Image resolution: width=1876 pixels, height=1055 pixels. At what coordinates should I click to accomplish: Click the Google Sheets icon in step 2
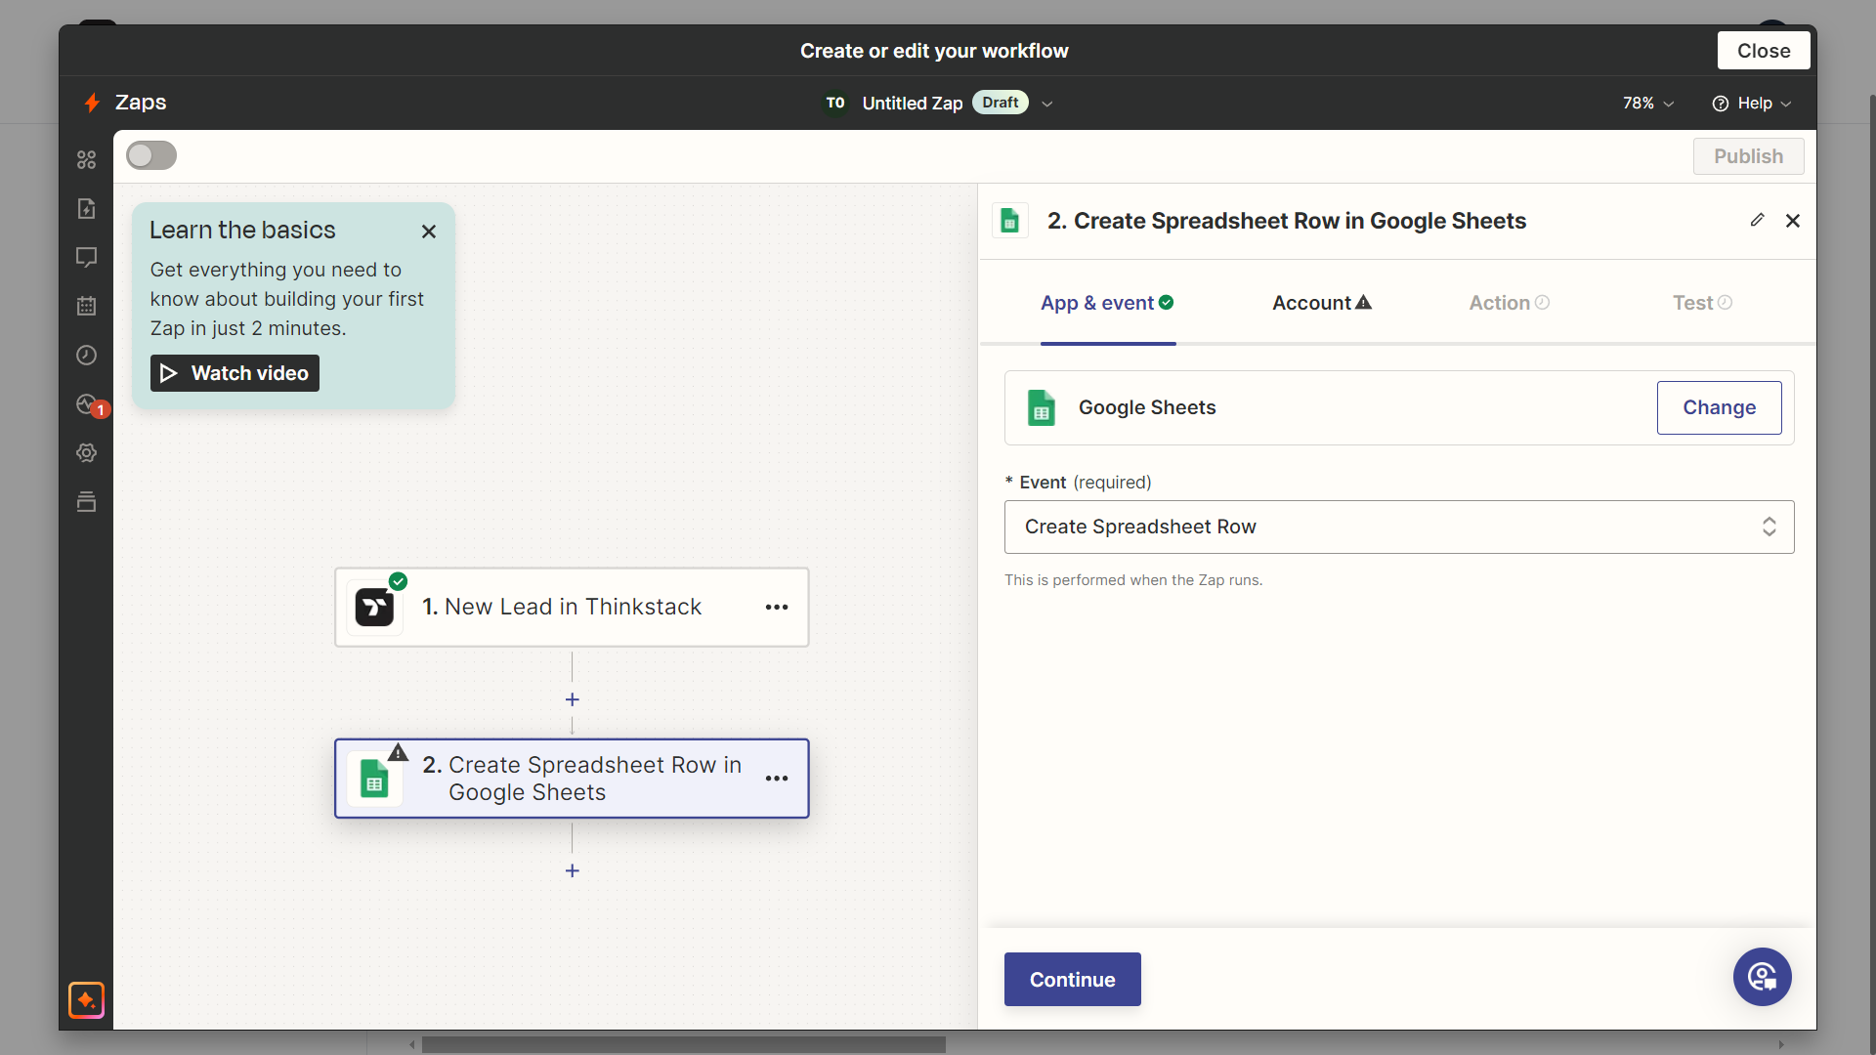click(x=373, y=778)
